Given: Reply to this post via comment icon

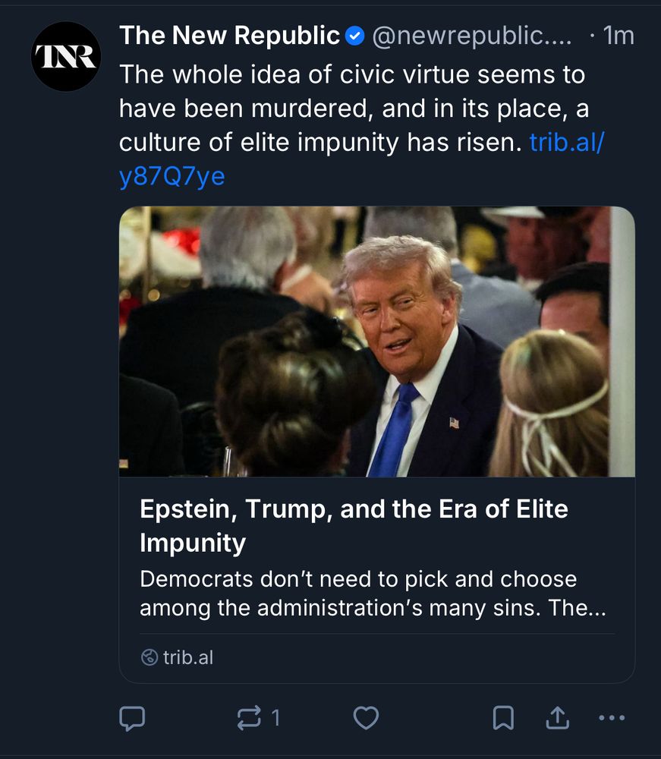Looking at the screenshot, I should pyautogui.click(x=132, y=717).
